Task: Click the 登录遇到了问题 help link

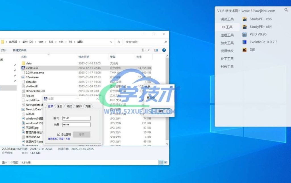Action: (59, 139)
